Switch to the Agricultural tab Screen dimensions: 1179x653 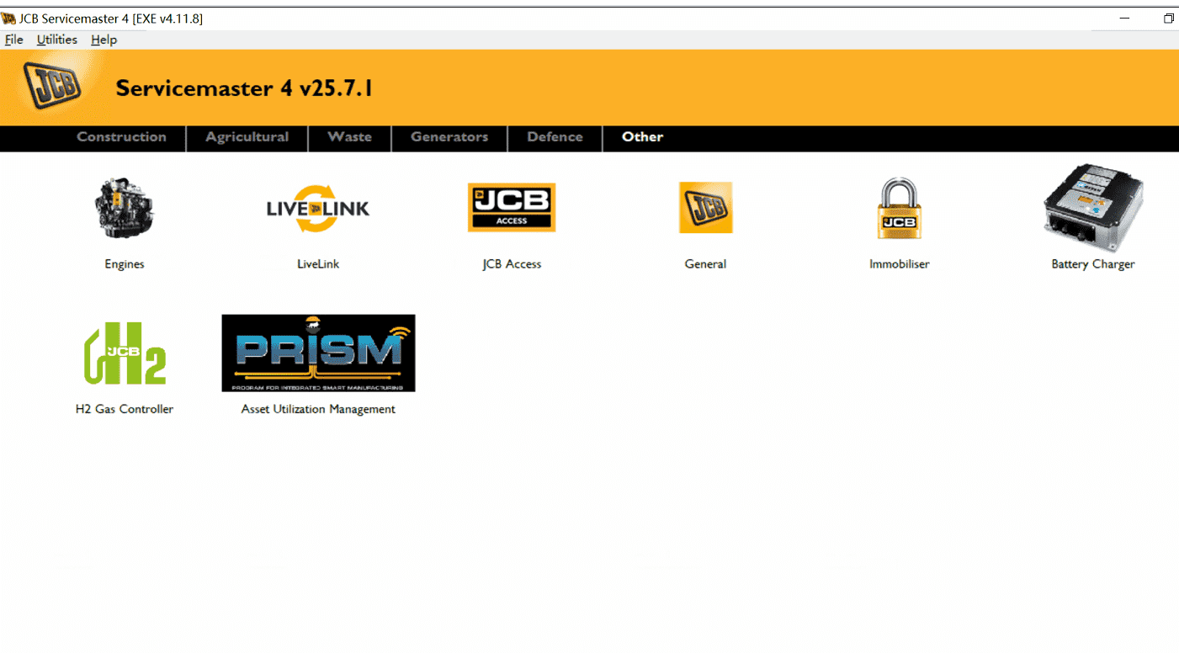[247, 137]
